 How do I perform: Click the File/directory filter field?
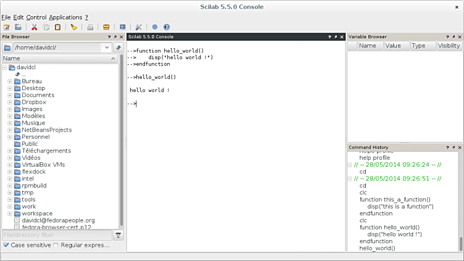pos(57,235)
